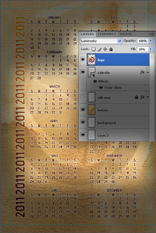This screenshot has height=233, width=156.
Task: Select the safe area layer thumbnail
Action: (x=91, y=97)
